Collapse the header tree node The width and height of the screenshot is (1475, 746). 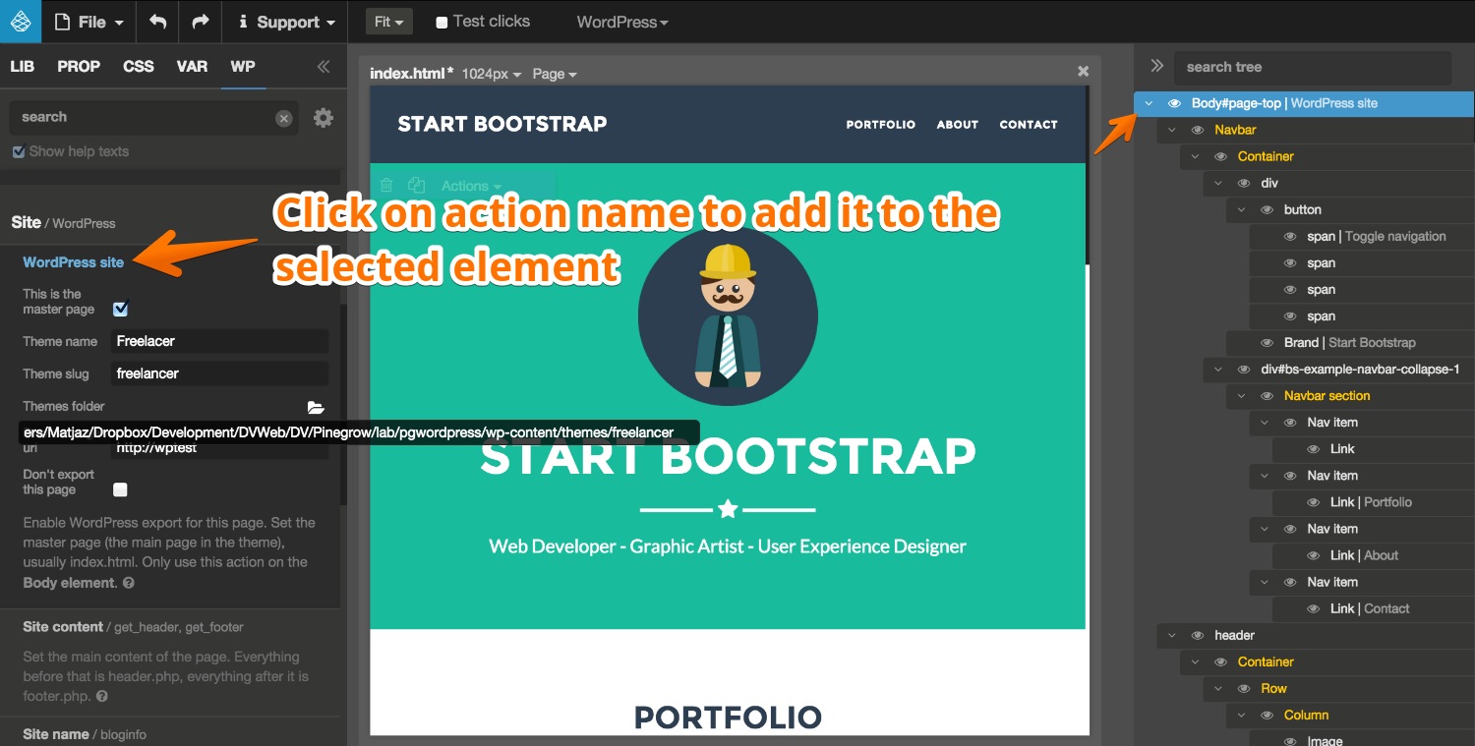(x=1172, y=635)
